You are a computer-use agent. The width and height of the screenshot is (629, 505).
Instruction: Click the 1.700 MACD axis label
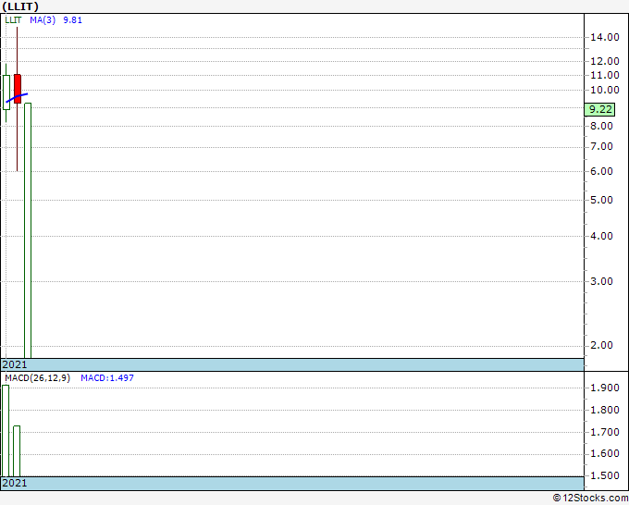pos(605,432)
